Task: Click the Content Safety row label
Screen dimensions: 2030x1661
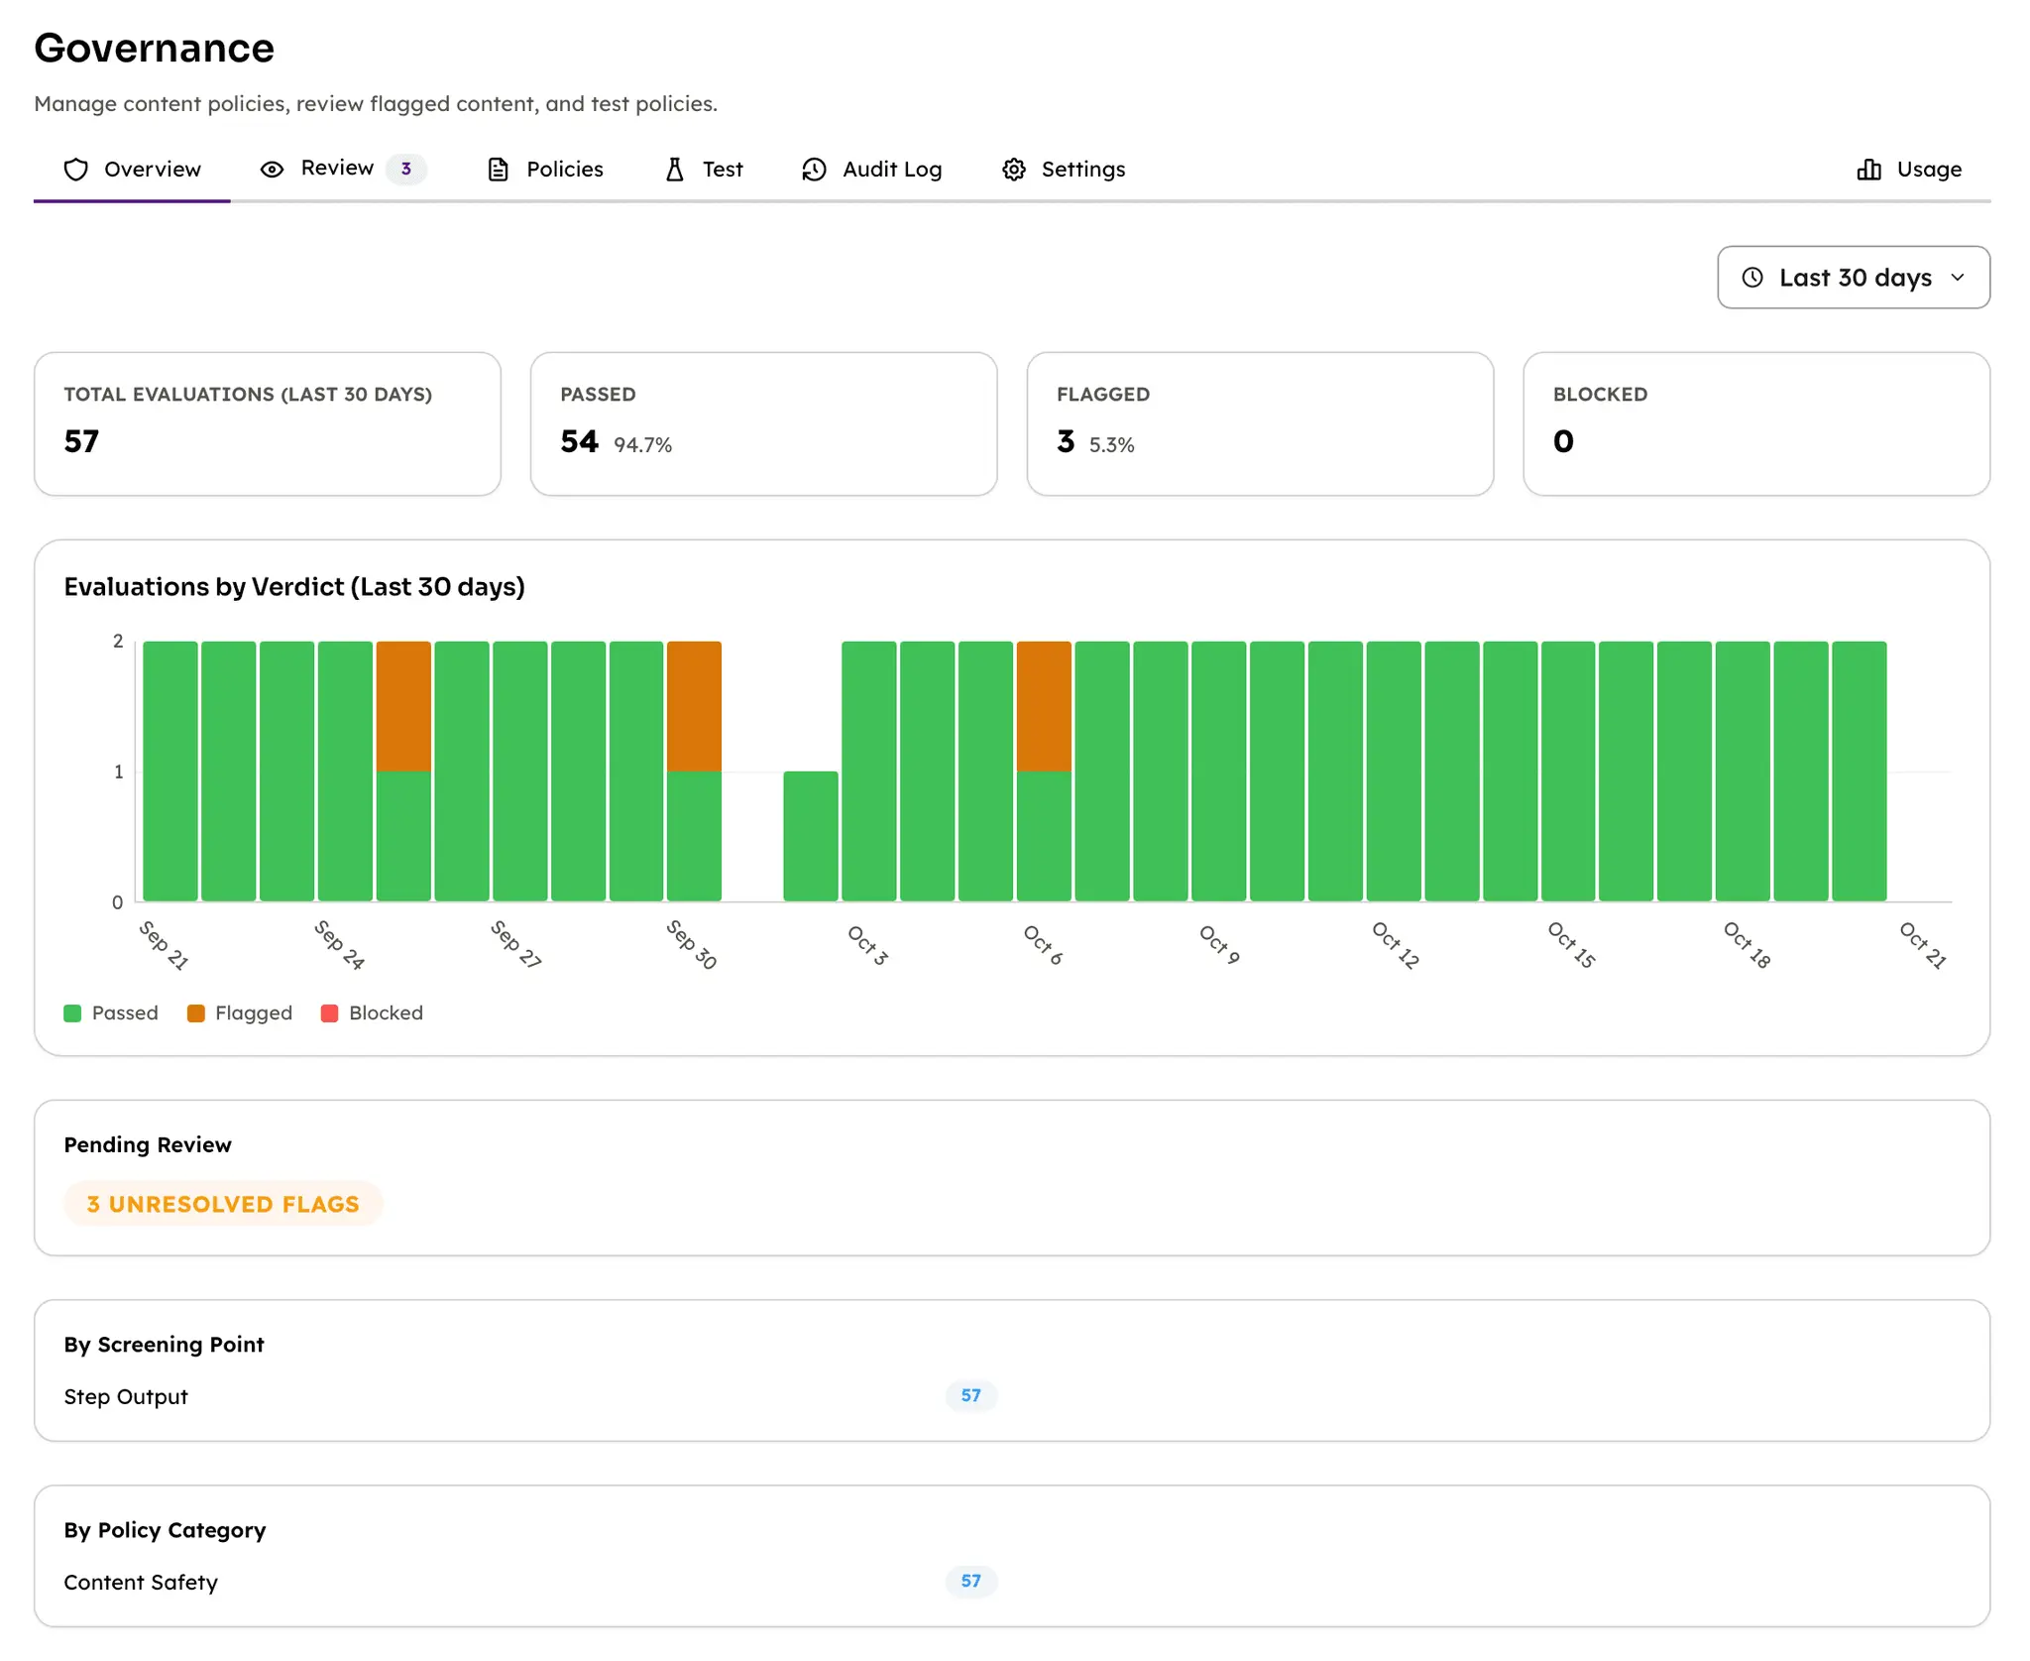Action: [x=141, y=1583]
